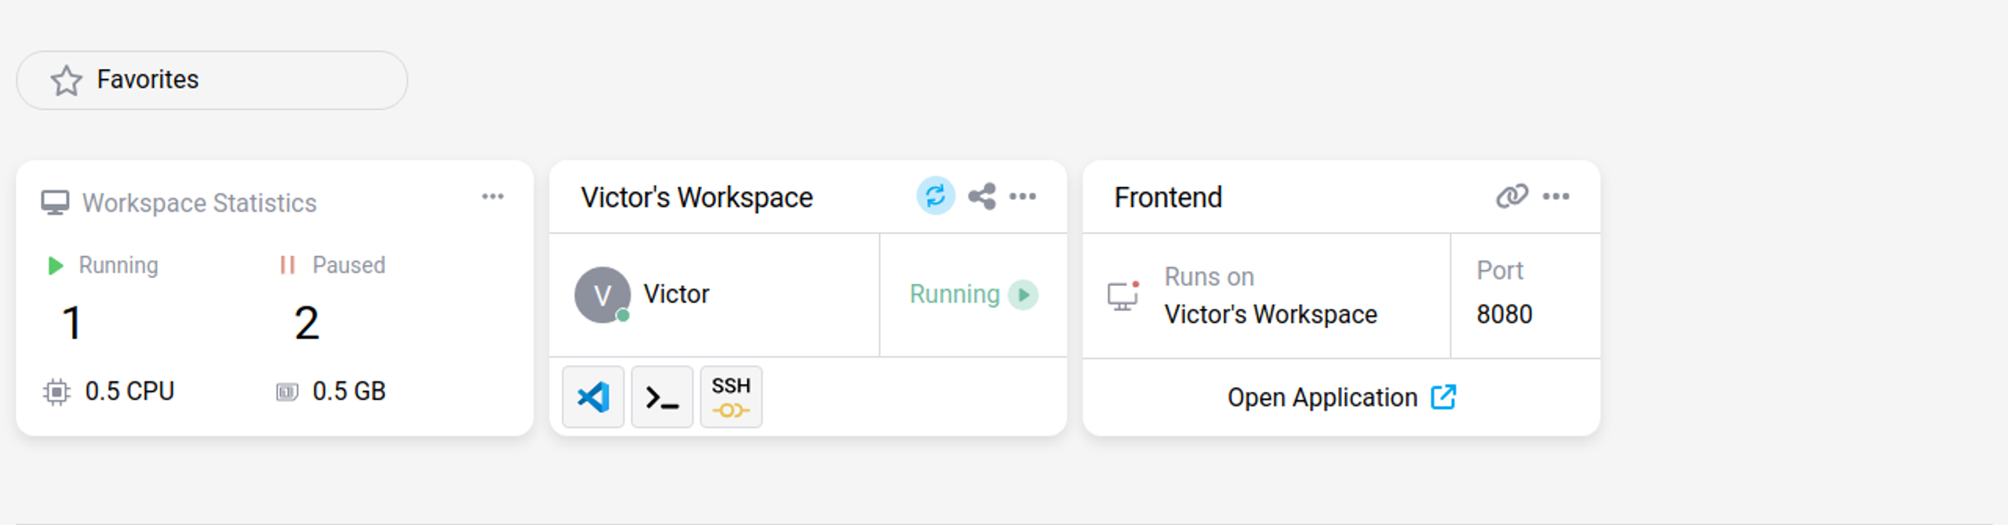Open SSH connection details
Screen dimensions: 2008x525
pyautogui.click(x=731, y=397)
